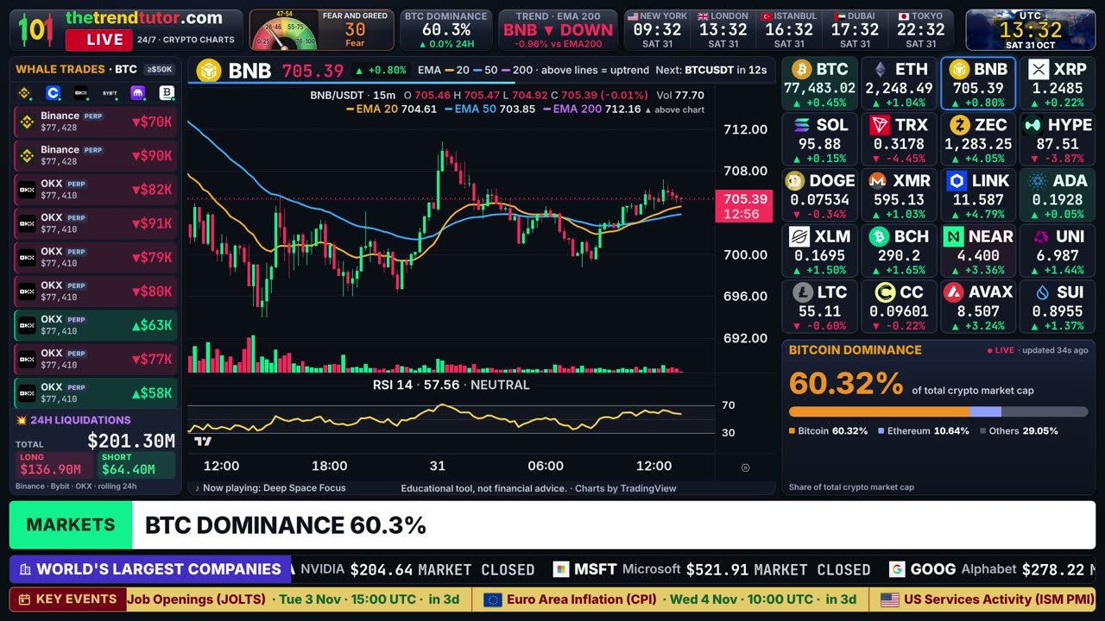Select the TRX coin tile
This screenshot has height=621, width=1105.
click(x=899, y=140)
